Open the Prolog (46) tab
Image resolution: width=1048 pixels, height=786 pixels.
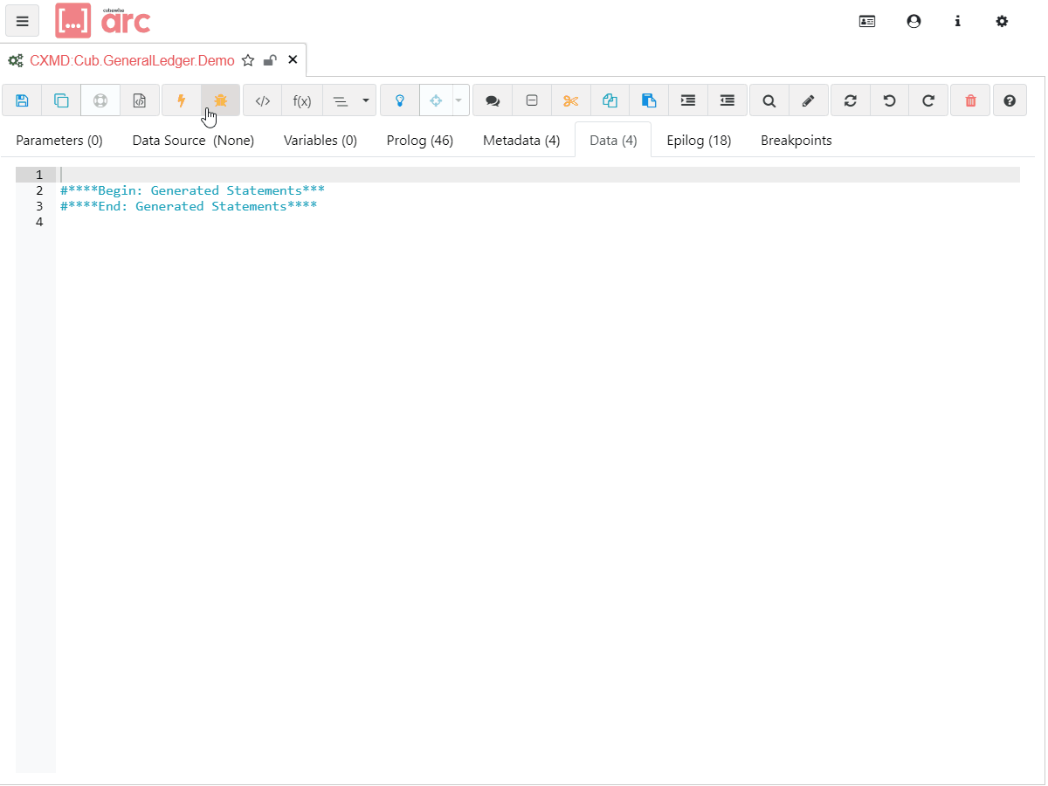(x=420, y=140)
